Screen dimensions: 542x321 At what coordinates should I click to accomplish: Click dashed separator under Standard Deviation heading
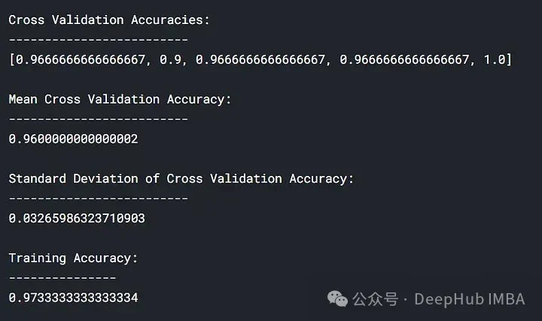[x=98, y=198]
